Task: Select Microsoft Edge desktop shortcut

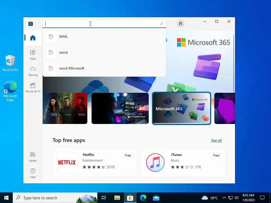Action: 10,91
